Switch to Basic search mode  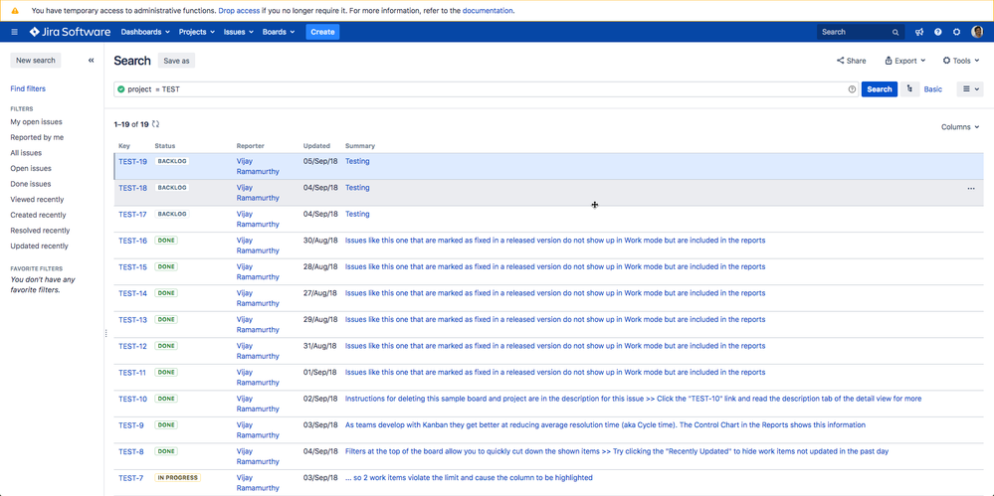pos(932,89)
